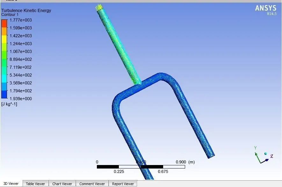The width and height of the screenshot is (282, 187).
Task: Click the 0.900 (m) scale ruler label
Action: [x=185, y=162]
